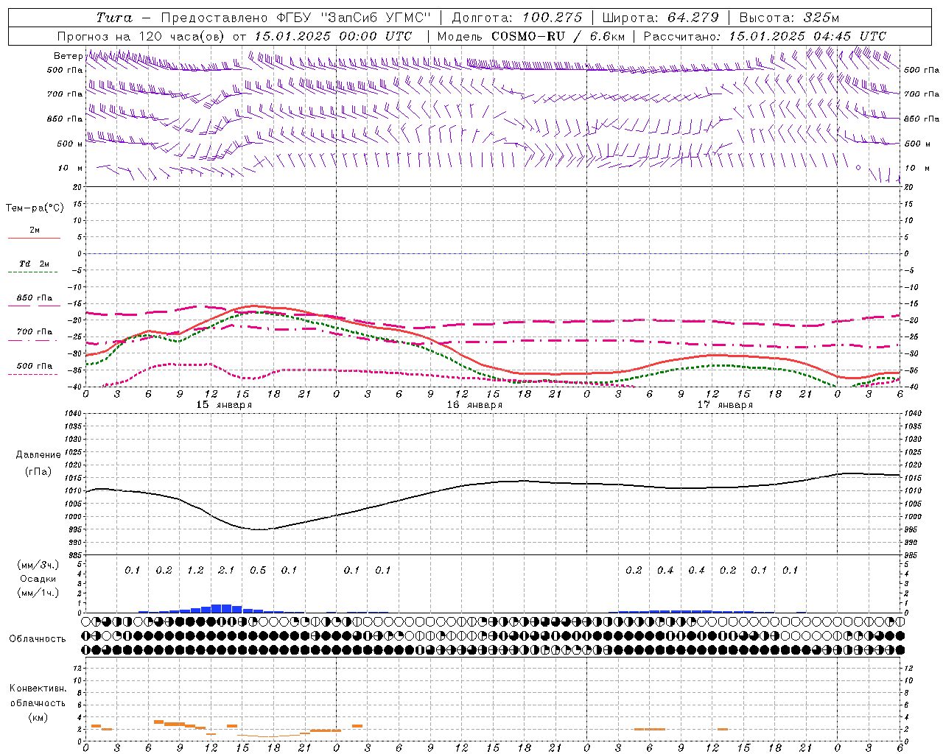Click the "15 января" date label
Image resolution: width=943 pixels, height=754 pixels.
(224, 405)
